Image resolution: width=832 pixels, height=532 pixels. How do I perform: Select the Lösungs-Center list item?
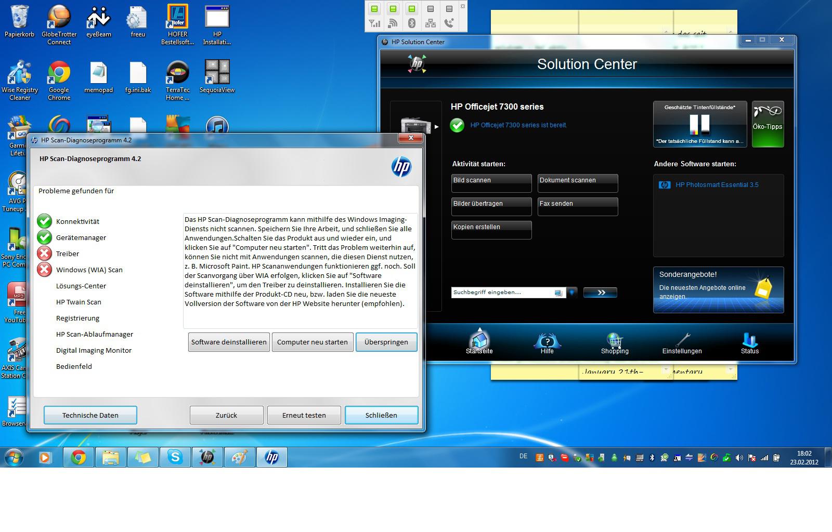click(81, 286)
